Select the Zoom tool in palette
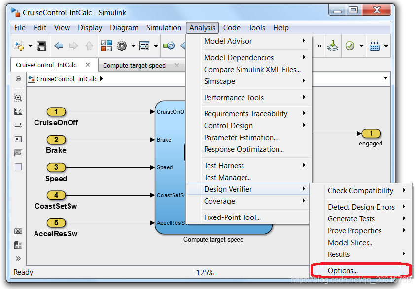The height and width of the screenshot is (289, 416). [x=18, y=98]
